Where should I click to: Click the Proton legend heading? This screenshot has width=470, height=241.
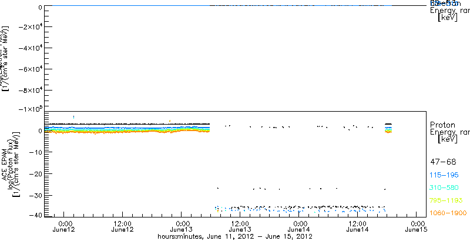[x=442, y=125]
